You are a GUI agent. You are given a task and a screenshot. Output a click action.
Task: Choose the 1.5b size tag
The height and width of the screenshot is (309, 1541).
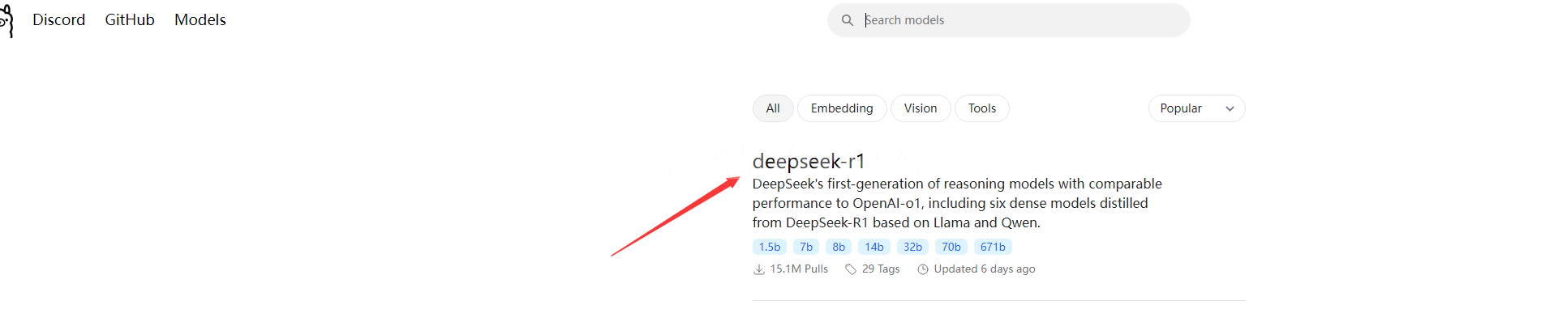[x=770, y=247]
